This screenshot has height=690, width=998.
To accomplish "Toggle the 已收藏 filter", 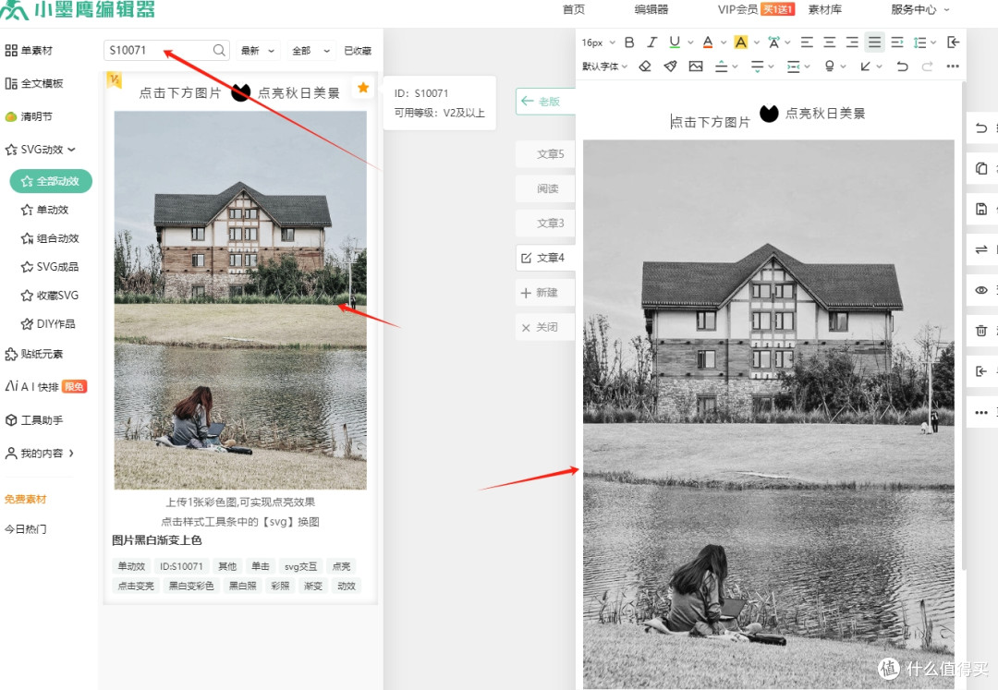I will 358,50.
